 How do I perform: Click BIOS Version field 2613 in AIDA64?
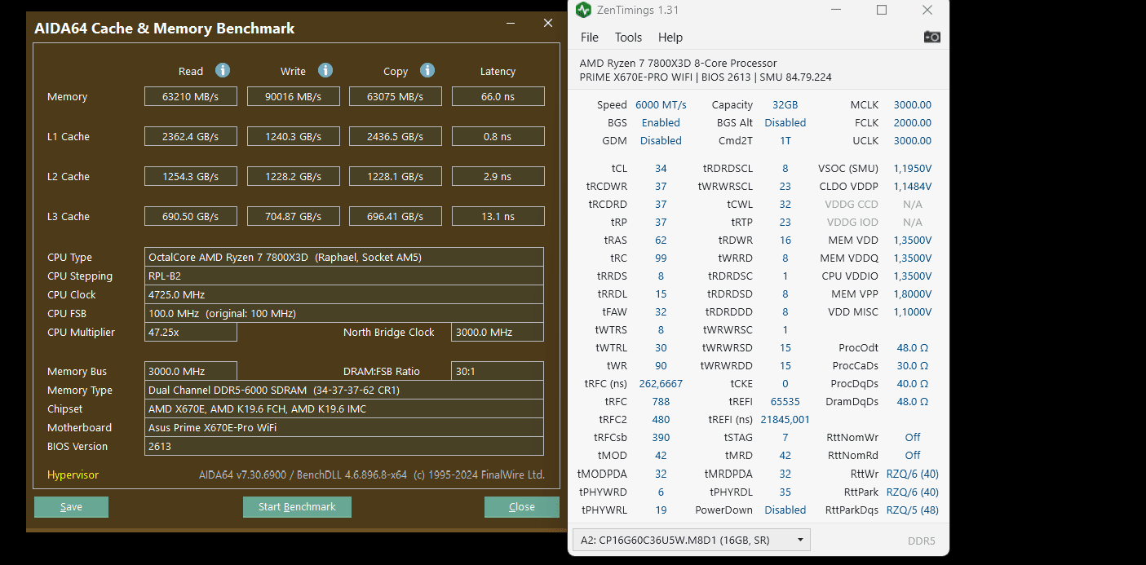click(x=344, y=446)
